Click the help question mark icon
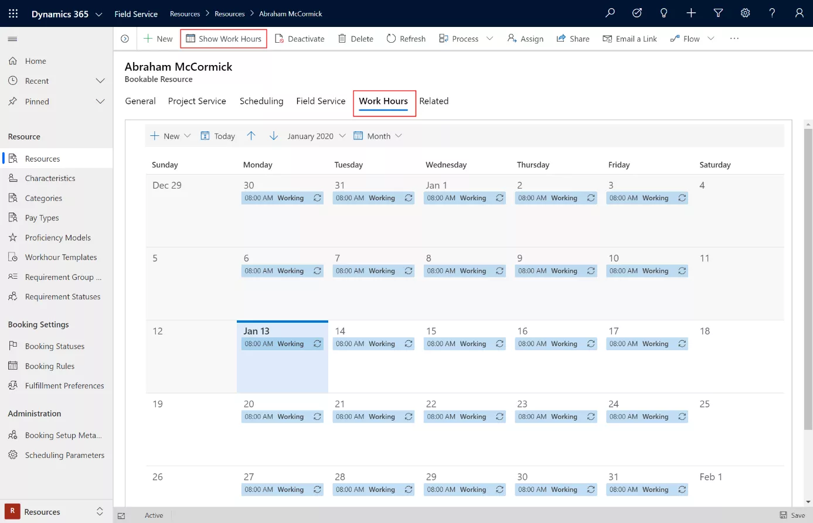Viewport: 813px width, 523px height. coord(772,13)
